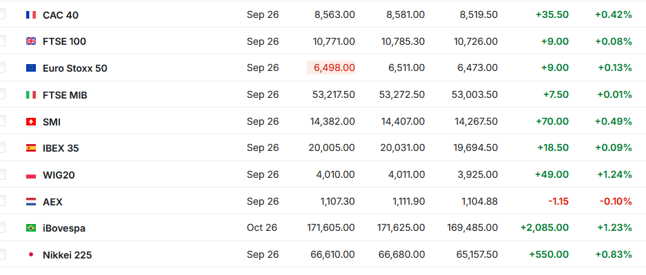The width and height of the screenshot is (646, 275).
Task: Click the highlighted 6,498.00 price cell
Action: 331,68
